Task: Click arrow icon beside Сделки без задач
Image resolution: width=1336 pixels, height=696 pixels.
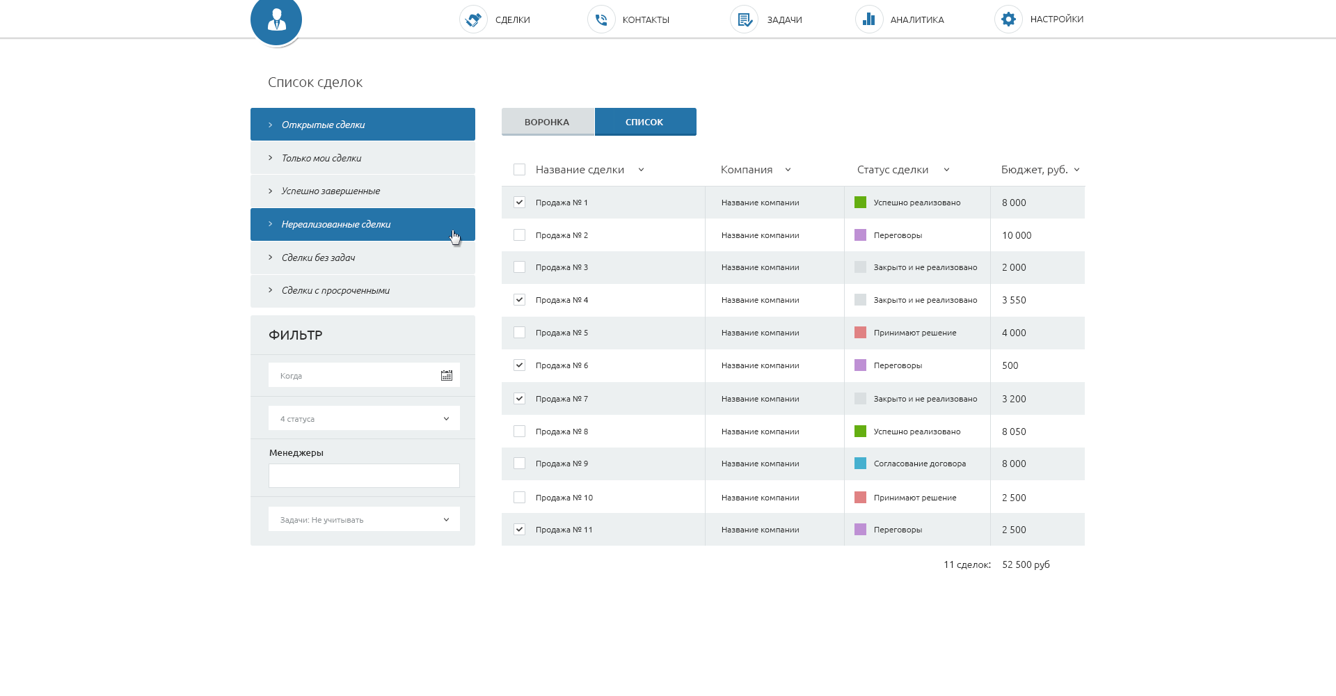Action: pyautogui.click(x=270, y=258)
